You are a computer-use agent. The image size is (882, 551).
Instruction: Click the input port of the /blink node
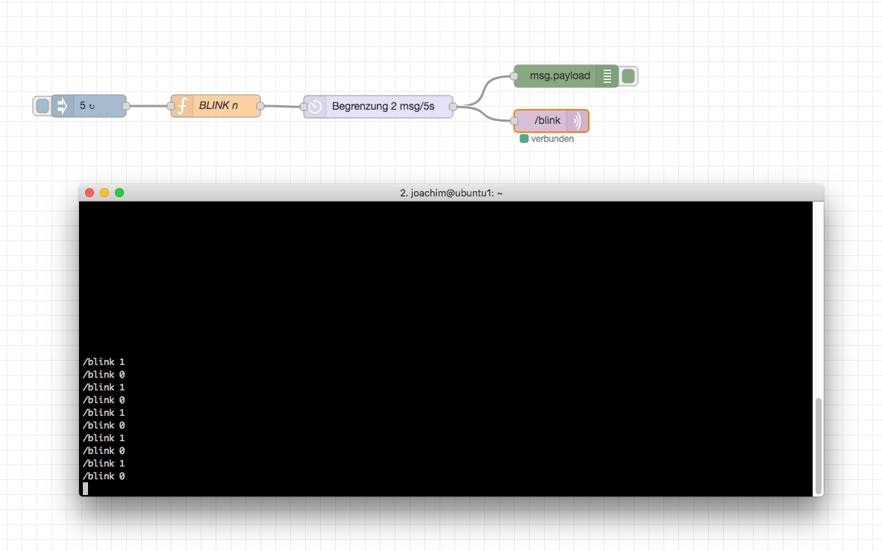[514, 121]
